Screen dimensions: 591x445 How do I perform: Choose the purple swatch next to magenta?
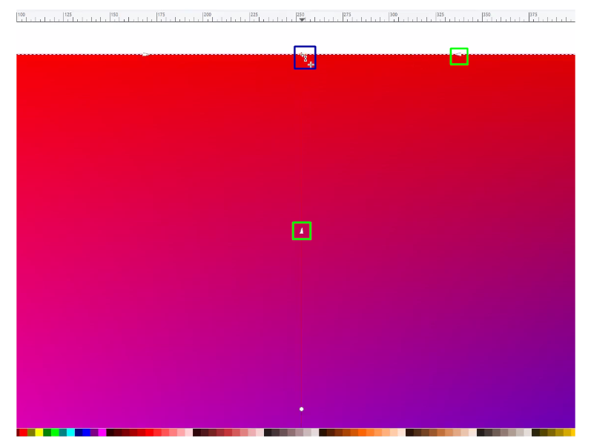(95, 432)
